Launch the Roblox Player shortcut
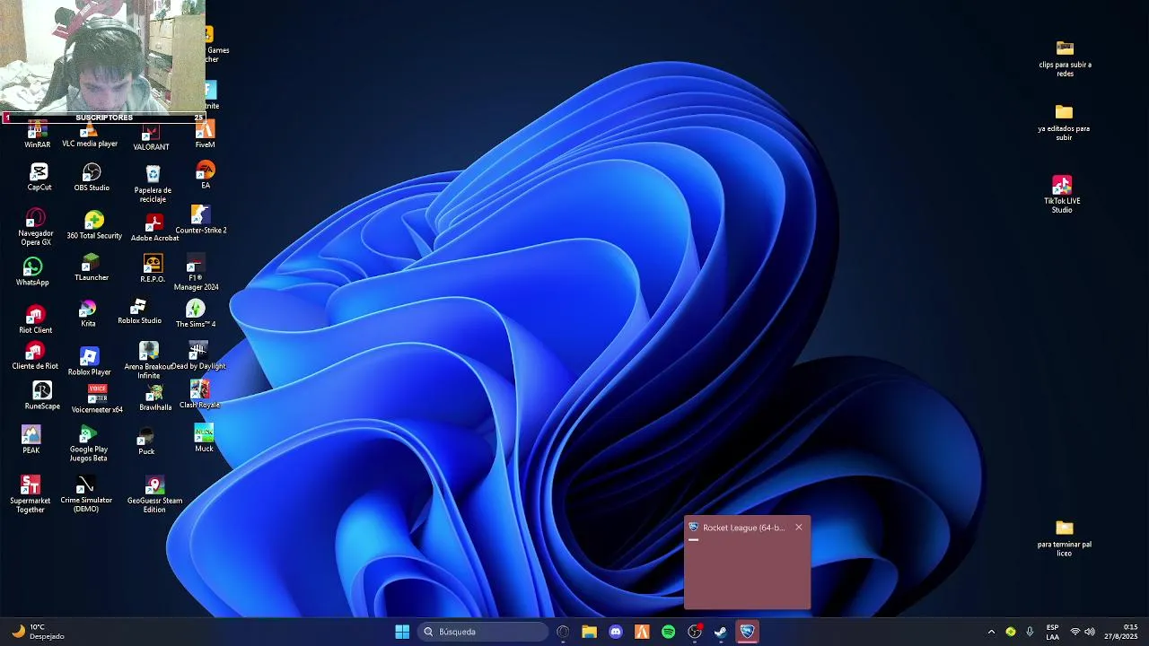1149x646 pixels. 89,362
